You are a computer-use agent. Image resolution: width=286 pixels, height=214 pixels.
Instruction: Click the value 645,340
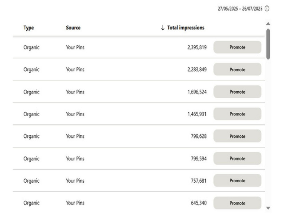tap(199, 203)
